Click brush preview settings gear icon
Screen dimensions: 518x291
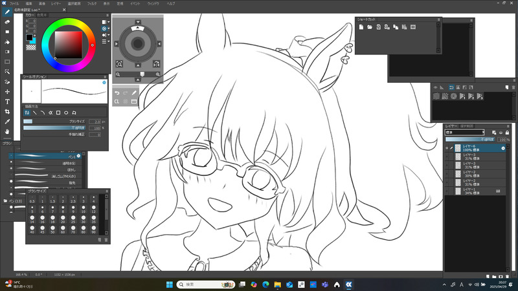104,83
